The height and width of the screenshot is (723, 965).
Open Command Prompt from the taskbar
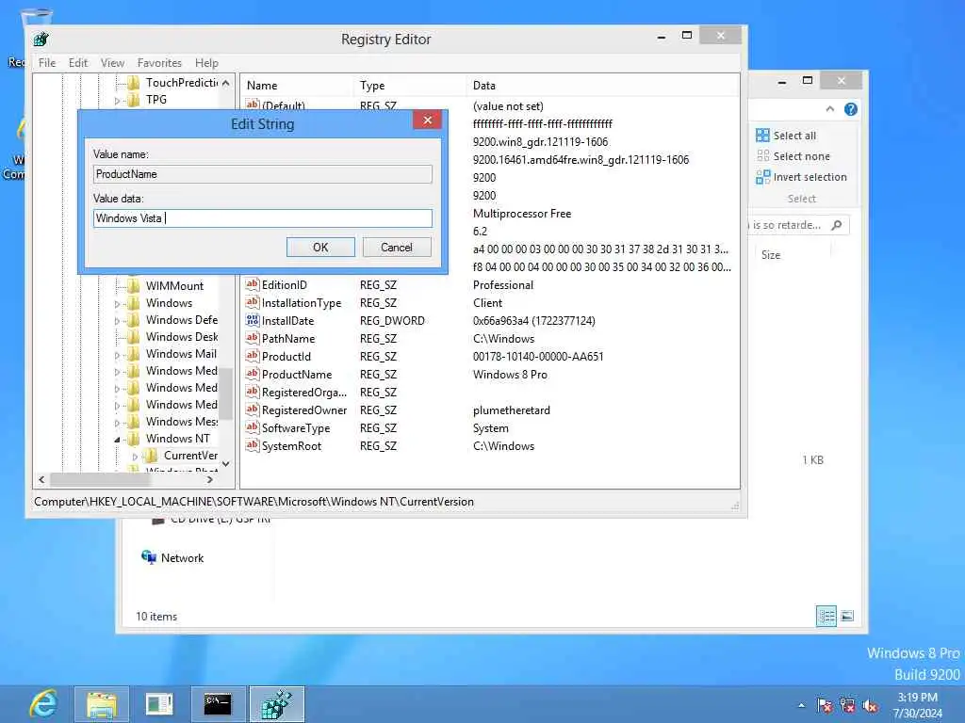point(218,704)
